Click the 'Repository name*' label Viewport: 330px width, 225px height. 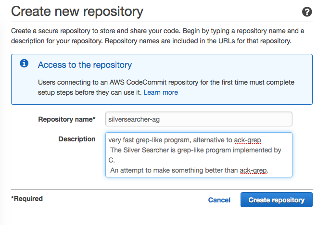(x=67, y=119)
